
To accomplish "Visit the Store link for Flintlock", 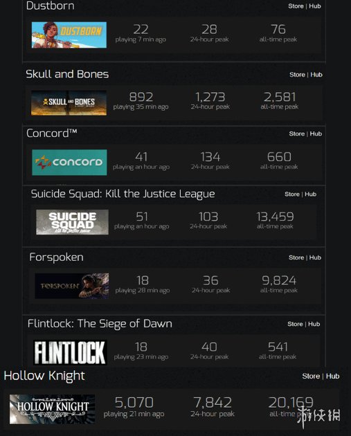I will click(295, 324).
